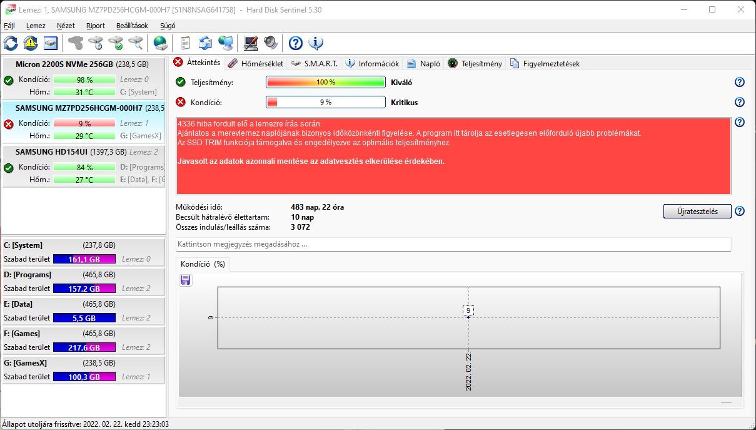
Task: Click the gray disk surface test icon
Action: point(76,43)
